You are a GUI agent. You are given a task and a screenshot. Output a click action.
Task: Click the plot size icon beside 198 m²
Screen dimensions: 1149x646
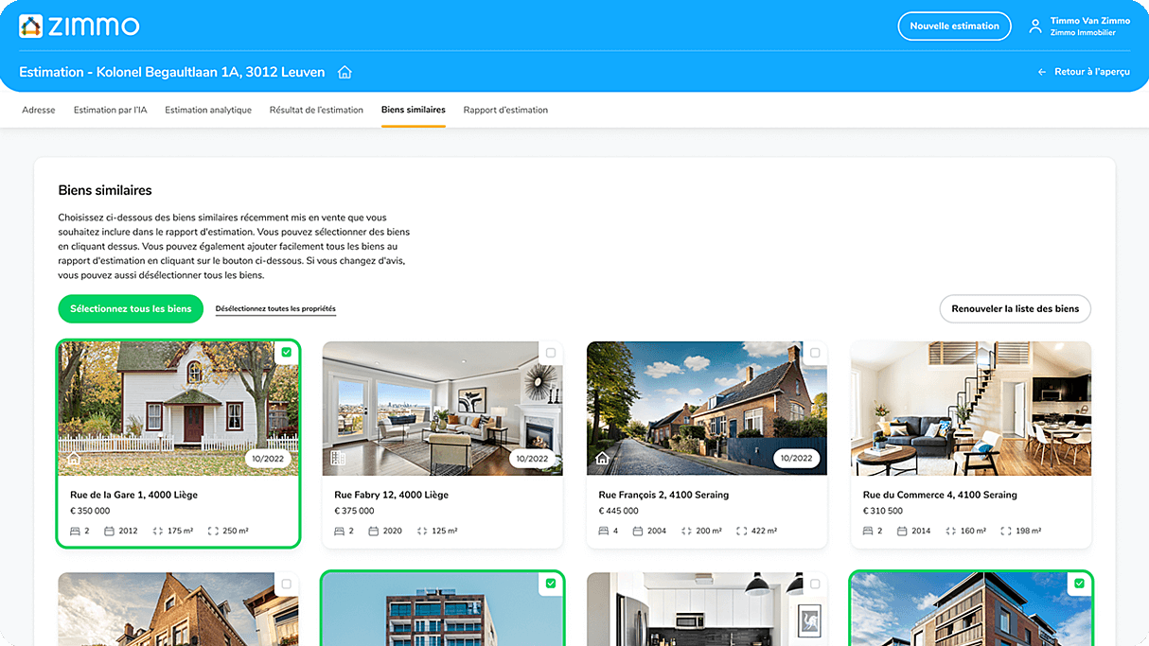click(x=1006, y=531)
